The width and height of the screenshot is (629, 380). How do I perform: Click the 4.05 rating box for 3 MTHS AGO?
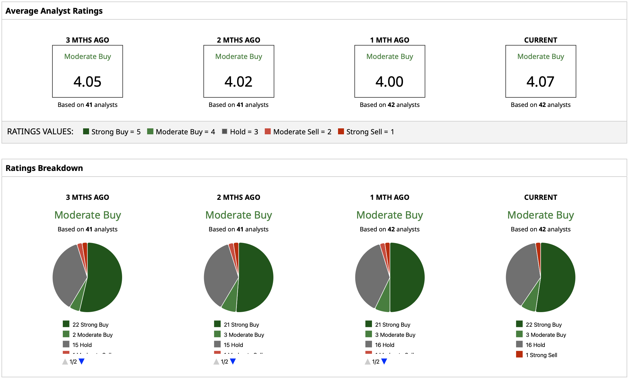(x=88, y=71)
